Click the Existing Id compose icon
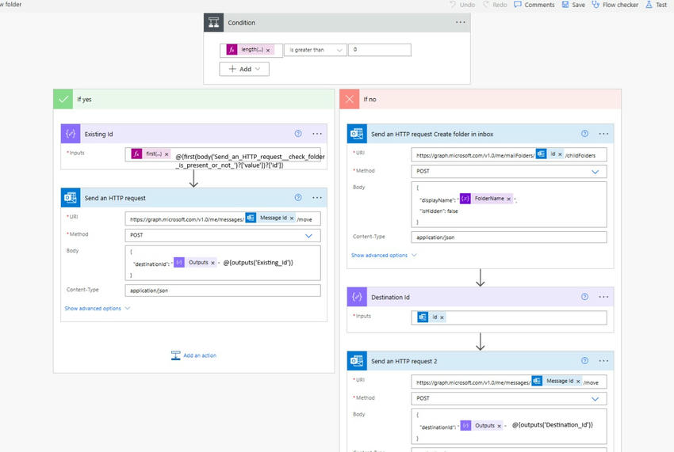The image size is (674, 452). [x=71, y=134]
